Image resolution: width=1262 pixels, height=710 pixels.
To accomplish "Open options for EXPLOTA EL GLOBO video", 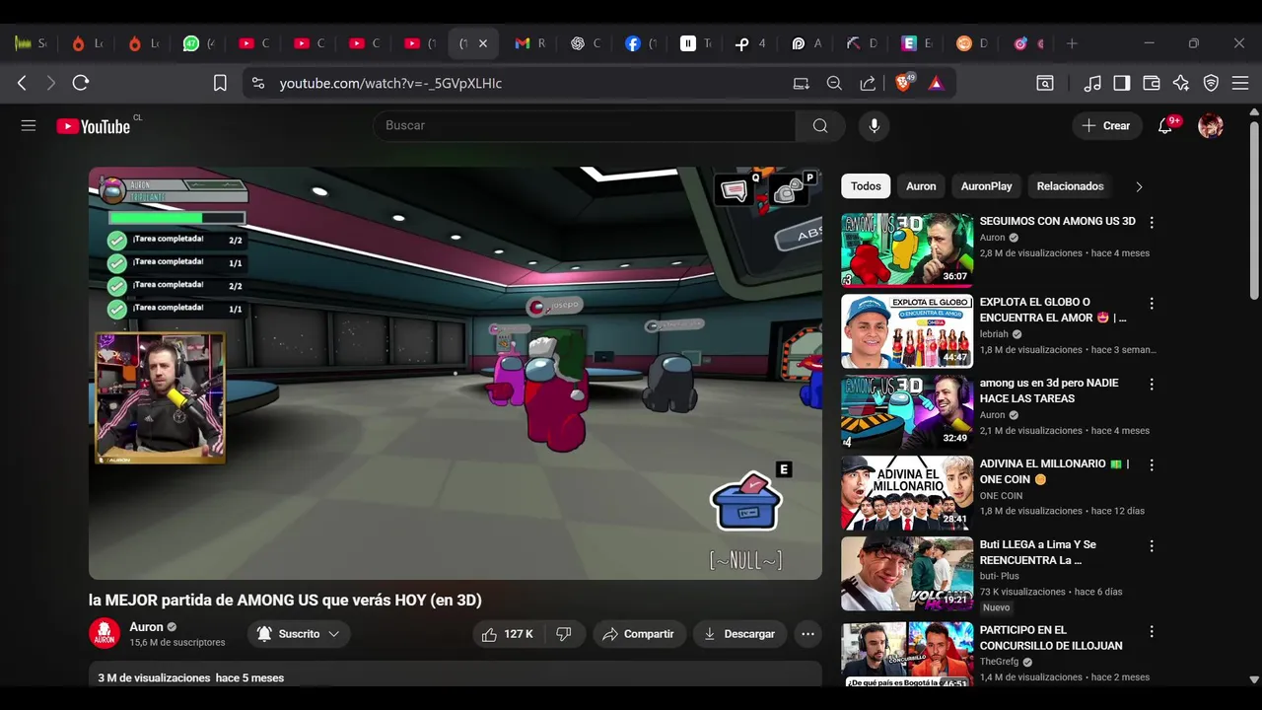I will pyautogui.click(x=1151, y=304).
